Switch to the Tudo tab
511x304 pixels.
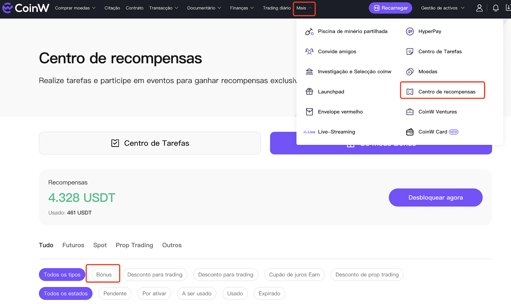(x=46, y=245)
